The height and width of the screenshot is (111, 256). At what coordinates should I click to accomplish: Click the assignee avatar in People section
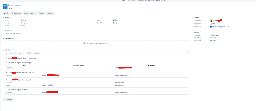point(211,21)
